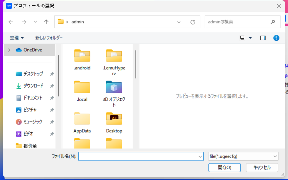
Task: Select the Desktop folder icon
Action: coord(114,119)
